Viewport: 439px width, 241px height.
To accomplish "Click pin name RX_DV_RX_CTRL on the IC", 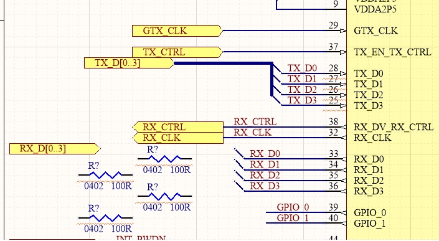I will pyautogui.click(x=394, y=127).
